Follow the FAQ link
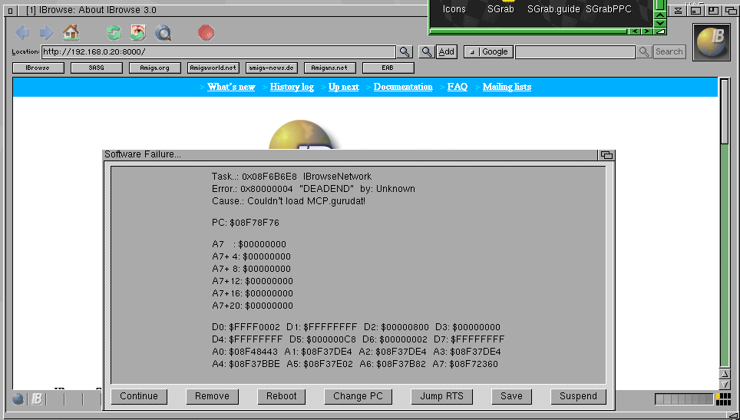This screenshot has width=740, height=420. tap(458, 87)
